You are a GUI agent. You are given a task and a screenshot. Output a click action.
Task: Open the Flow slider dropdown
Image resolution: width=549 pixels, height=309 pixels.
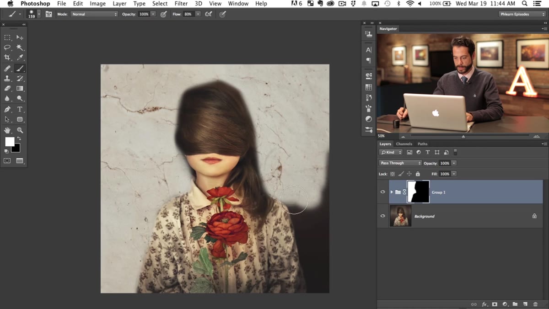(x=198, y=14)
